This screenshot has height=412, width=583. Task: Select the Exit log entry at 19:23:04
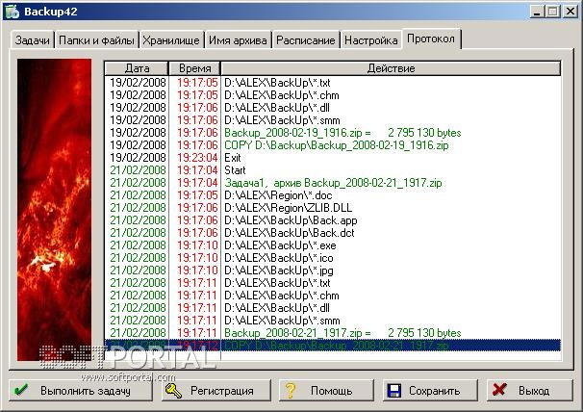(333, 158)
